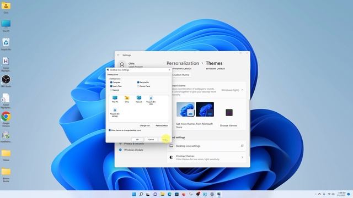Image resolution: width=353 pixels, height=198 pixels.
Task: Click the Restore Default button
Action: point(162,126)
